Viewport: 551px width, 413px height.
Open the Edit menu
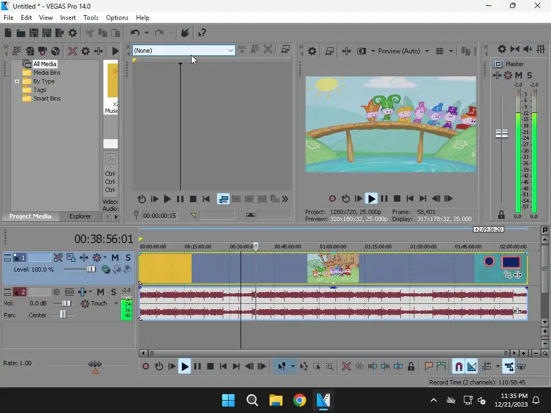click(26, 18)
